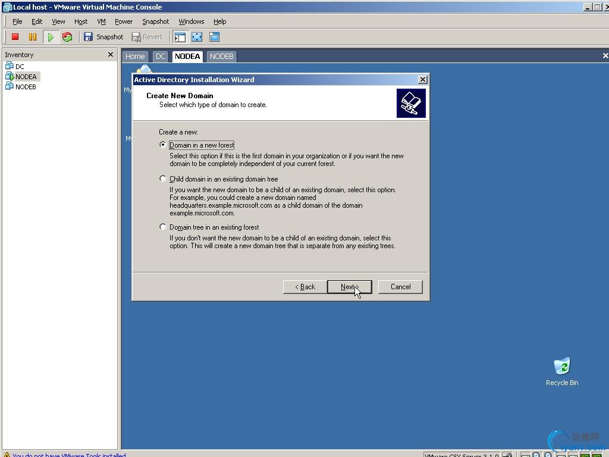The image size is (609, 457).
Task: Select NODEA virtual machine in Inventory
Action: coord(22,77)
